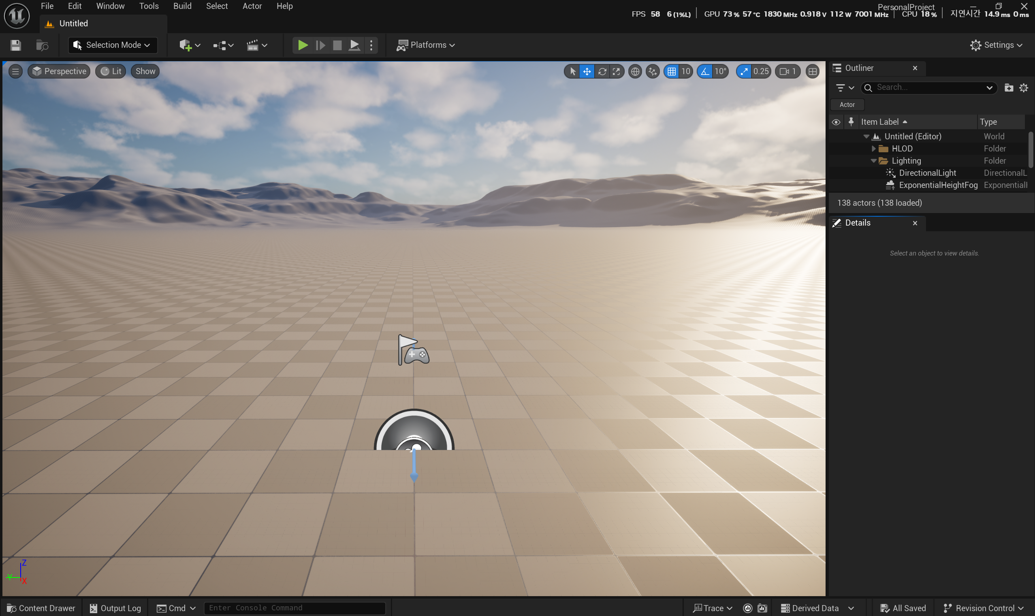Toggle rotation angle snapping
The image size is (1035, 616).
tap(705, 71)
